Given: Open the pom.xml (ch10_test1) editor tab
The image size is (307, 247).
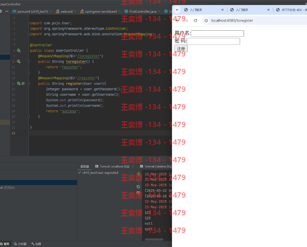Looking at the screenshot, I should 32,12.
